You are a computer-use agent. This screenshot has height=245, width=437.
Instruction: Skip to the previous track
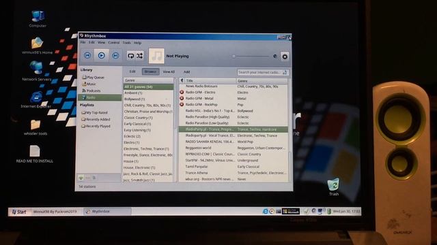pyautogui.click(x=87, y=56)
